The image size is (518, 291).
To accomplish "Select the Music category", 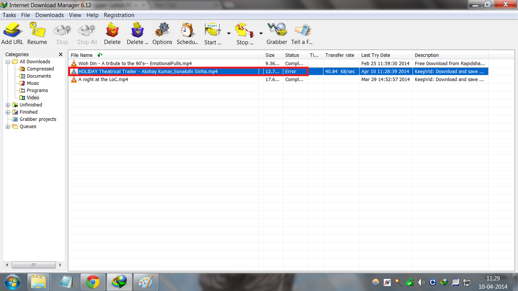I will (33, 83).
